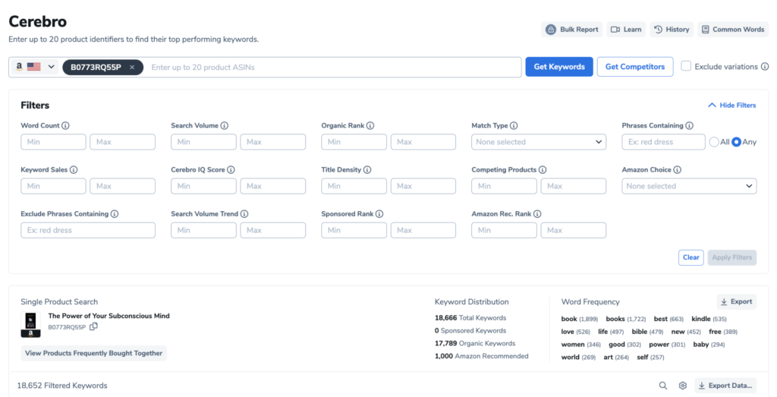Open the History menu item
The image size is (777, 397).
672,30
